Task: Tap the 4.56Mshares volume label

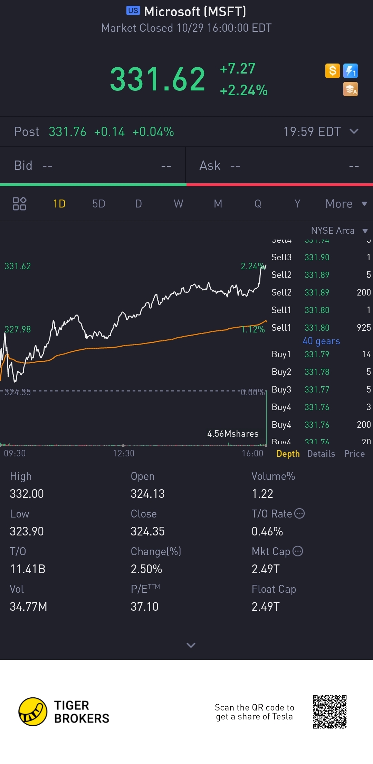Action: click(233, 434)
